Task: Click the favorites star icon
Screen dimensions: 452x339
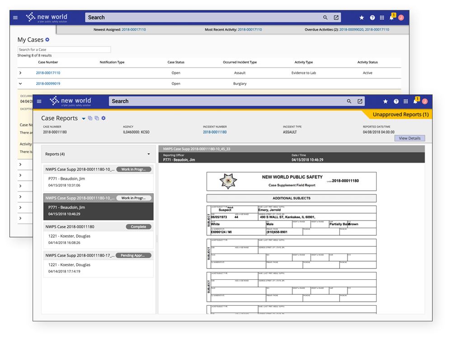Action: [x=386, y=101]
